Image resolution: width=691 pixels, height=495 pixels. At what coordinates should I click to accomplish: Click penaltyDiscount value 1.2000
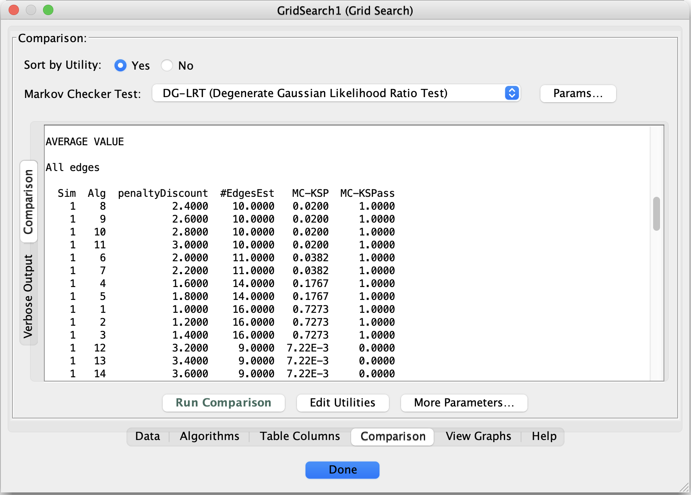190,322
